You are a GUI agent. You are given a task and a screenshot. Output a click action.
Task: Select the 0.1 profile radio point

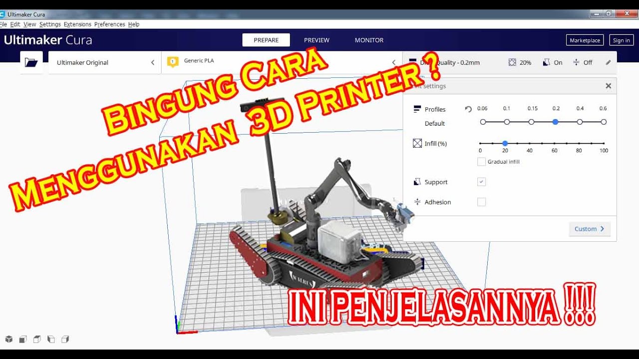507,122
